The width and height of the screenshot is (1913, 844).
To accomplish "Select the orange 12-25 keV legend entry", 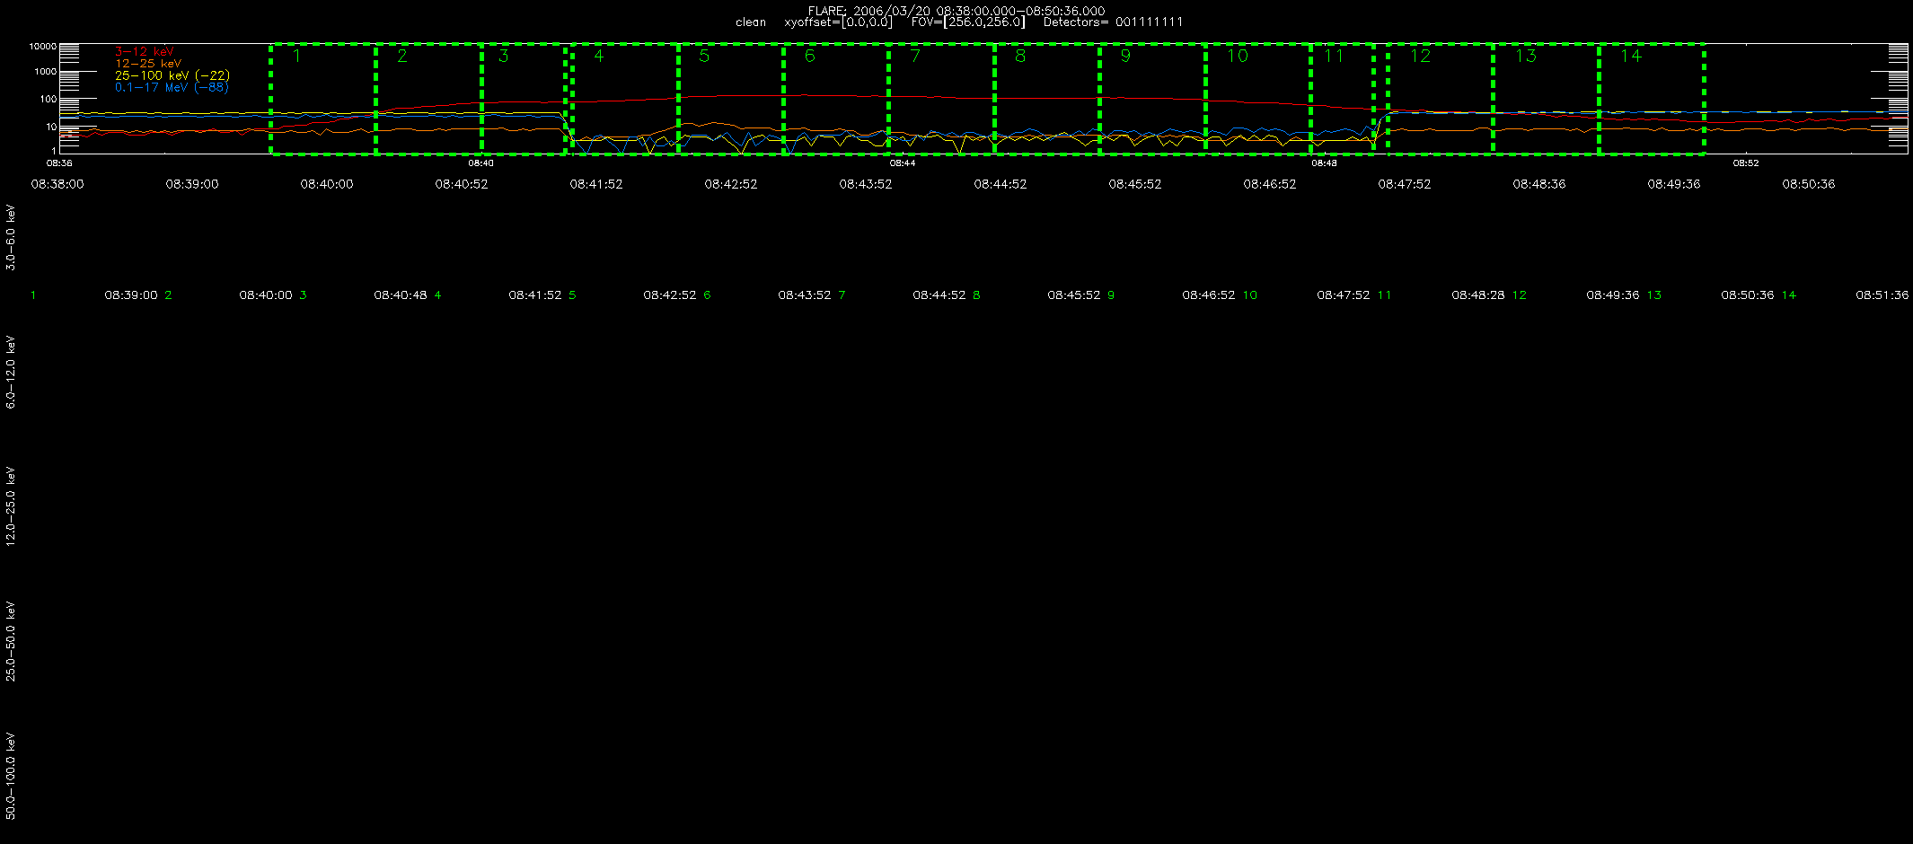I will 148,64.
